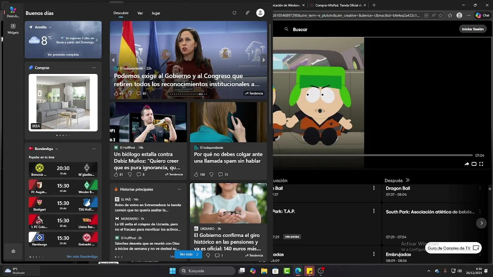
Task: Click the video progress bar
Action: (x=372, y=155)
